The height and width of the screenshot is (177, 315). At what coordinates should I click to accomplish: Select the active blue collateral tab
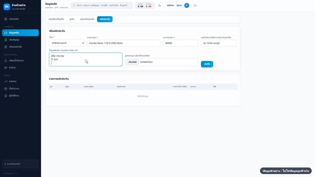(105, 19)
